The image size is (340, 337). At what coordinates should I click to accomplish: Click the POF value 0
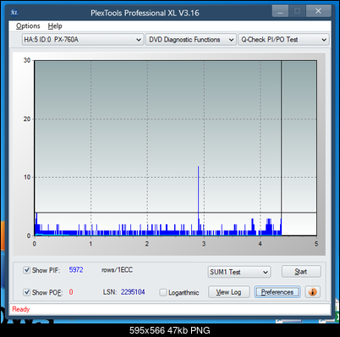(x=71, y=292)
